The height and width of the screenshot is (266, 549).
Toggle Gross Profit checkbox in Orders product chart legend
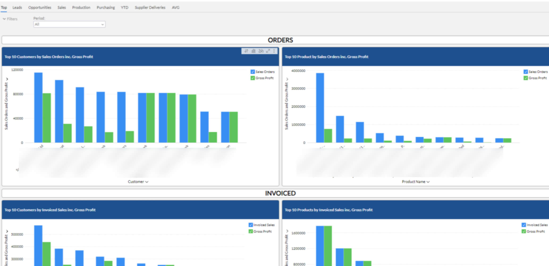click(x=525, y=78)
